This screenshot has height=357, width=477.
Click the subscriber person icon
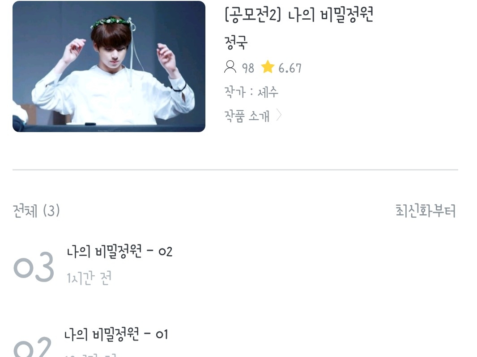230,67
